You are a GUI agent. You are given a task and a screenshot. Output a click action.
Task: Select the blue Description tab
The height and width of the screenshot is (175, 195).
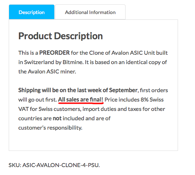click(31, 12)
